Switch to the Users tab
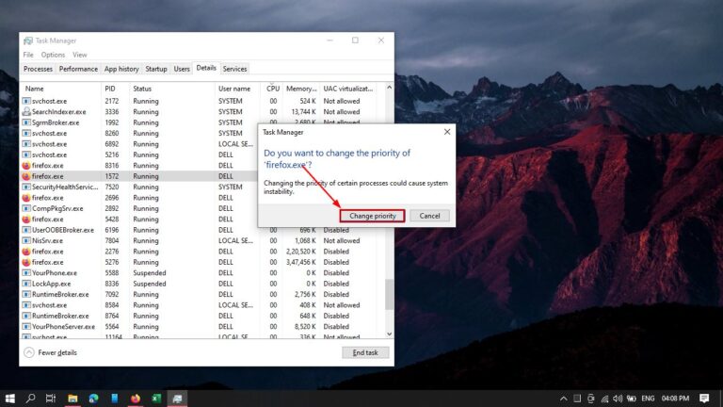This screenshot has height=407, width=723. point(182,69)
